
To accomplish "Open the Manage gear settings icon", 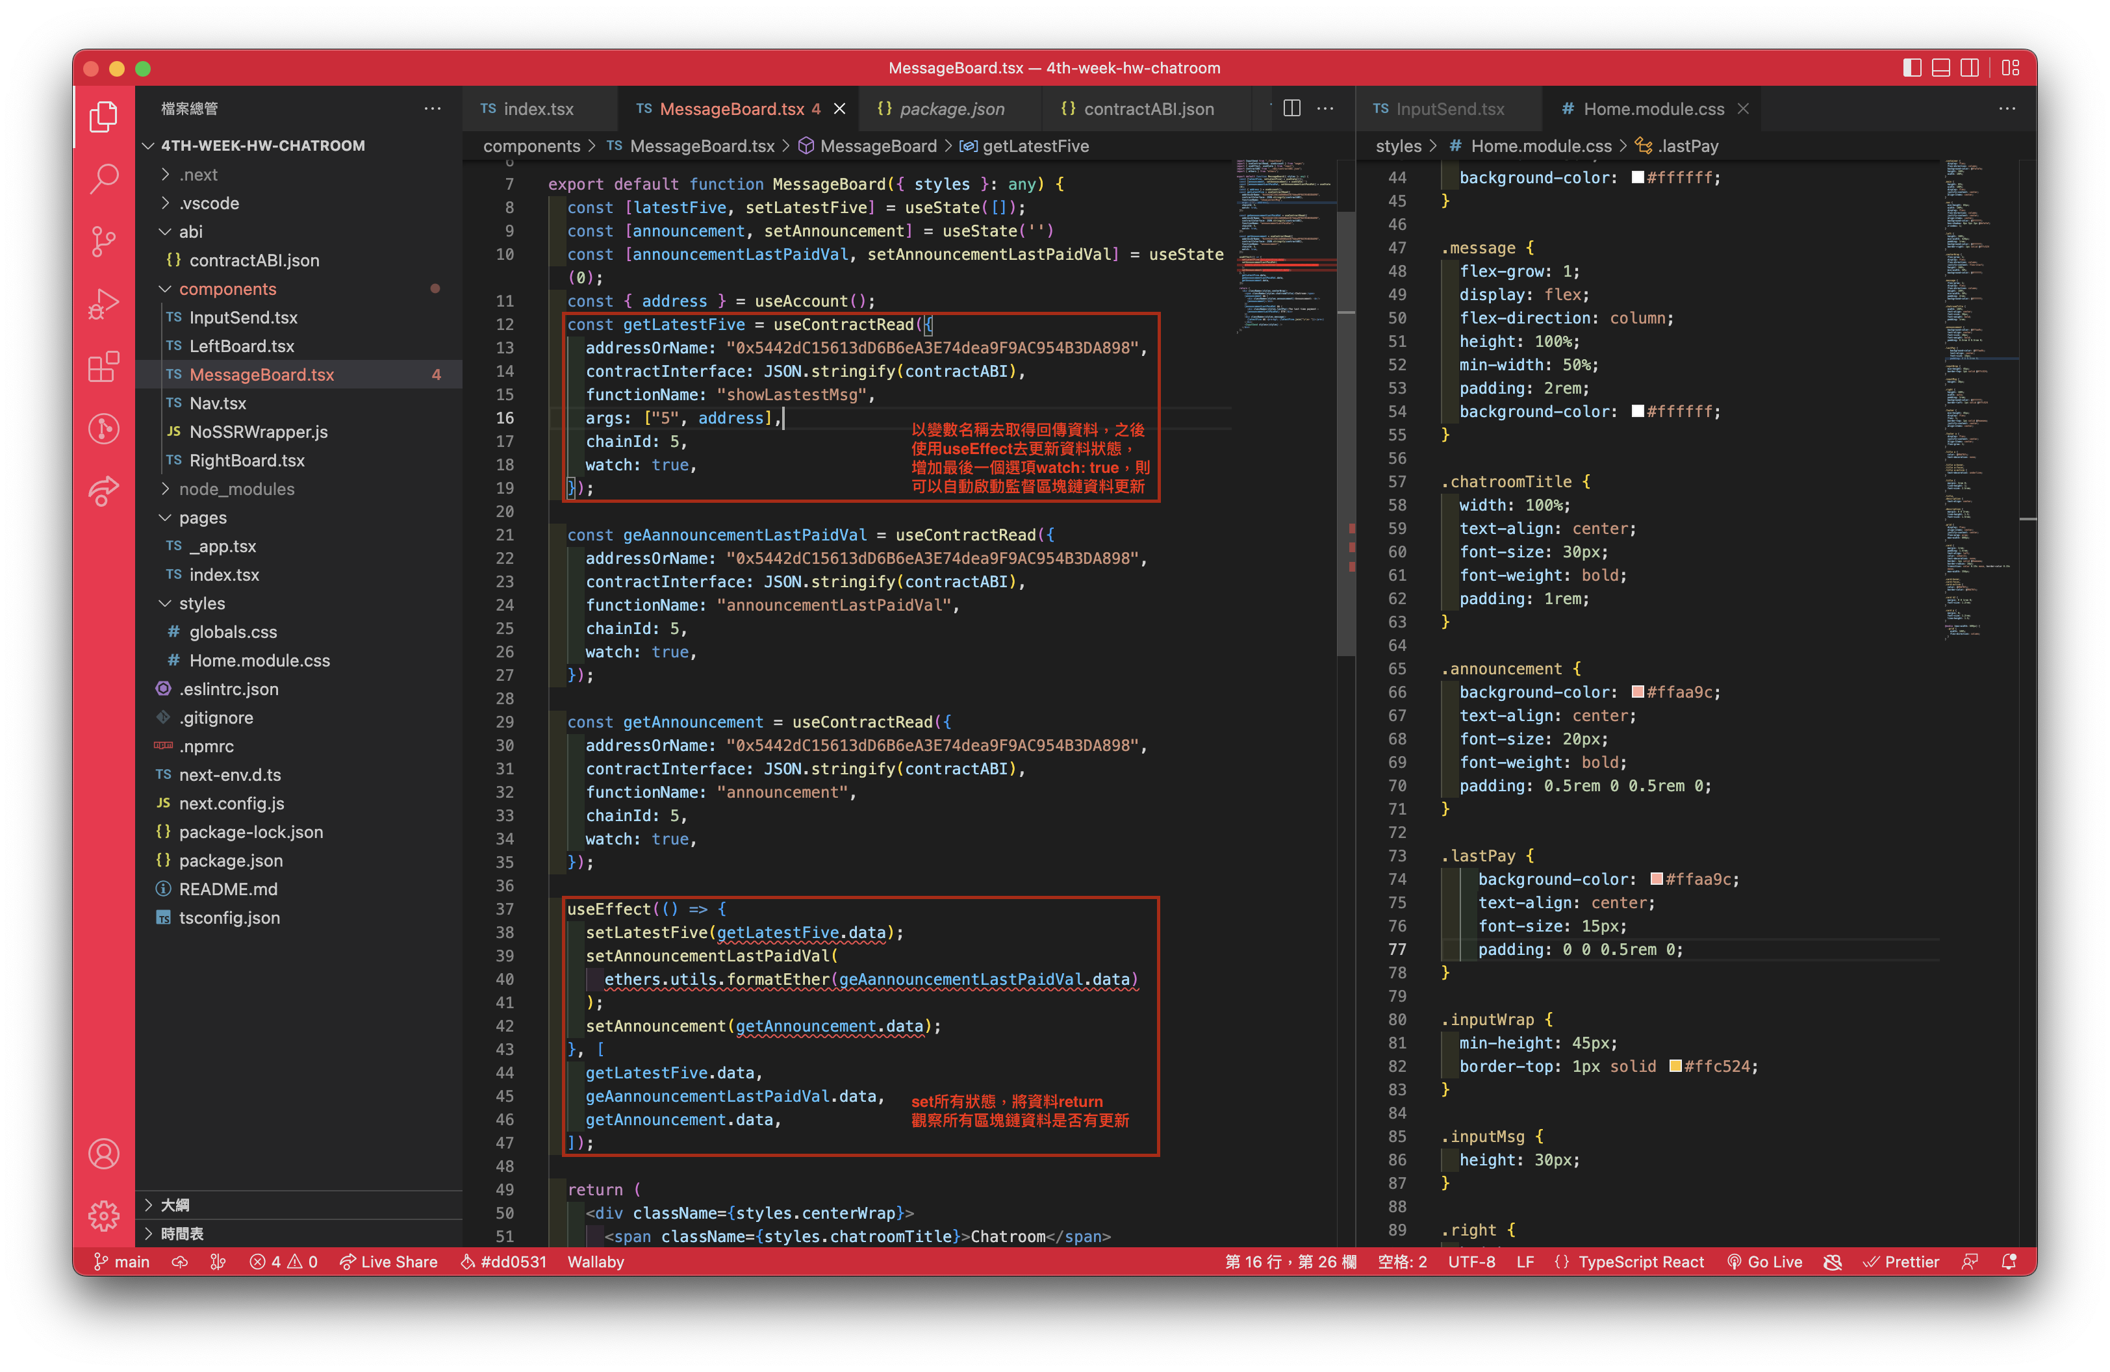I will [x=104, y=1215].
